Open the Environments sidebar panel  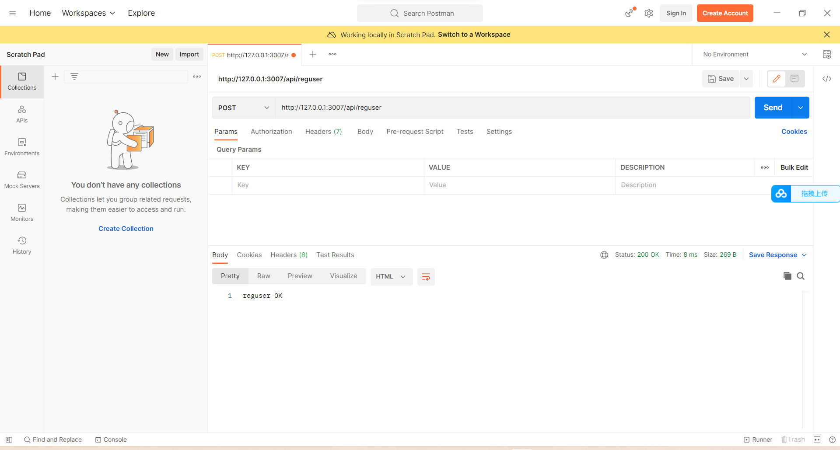22,147
